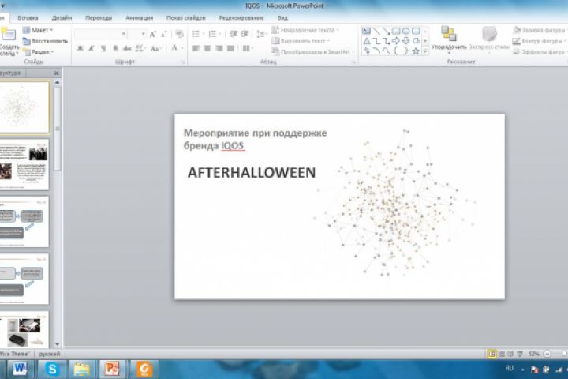This screenshot has width=568, height=379.
Task: Select the Curve line shape
Action: [x=386, y=51]
